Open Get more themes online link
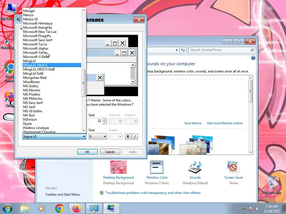Viewport: 286px width, 214px height. click(225, 123)
